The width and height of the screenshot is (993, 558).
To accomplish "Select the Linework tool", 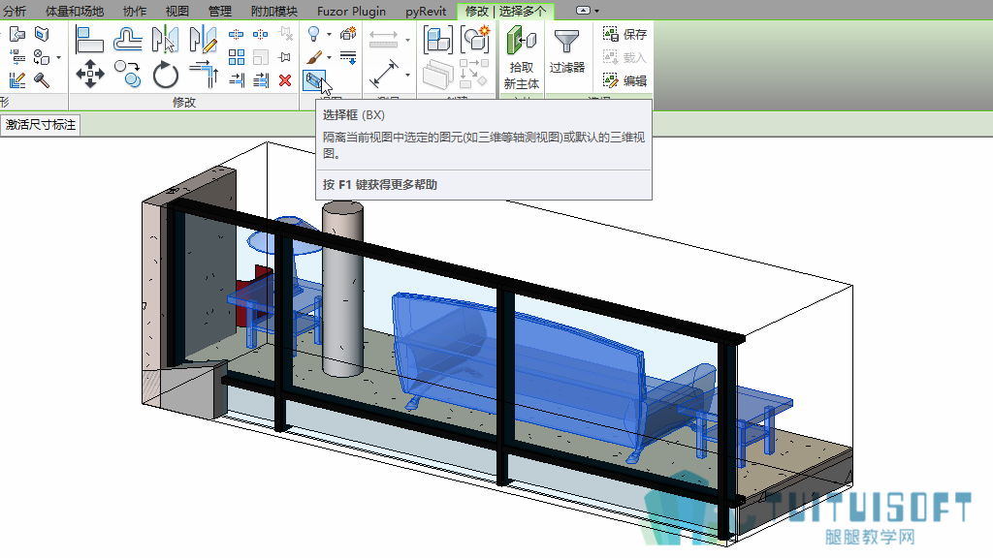I will 348,57.
